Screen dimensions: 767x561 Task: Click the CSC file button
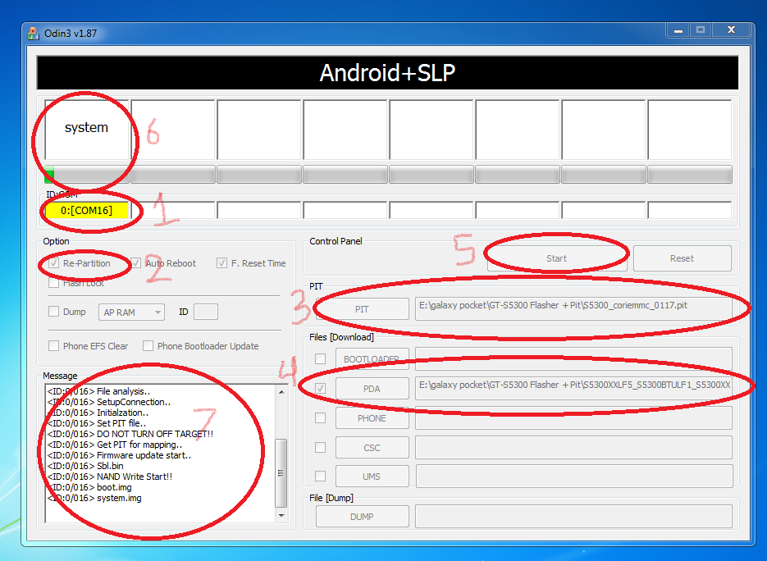[372, 448]
